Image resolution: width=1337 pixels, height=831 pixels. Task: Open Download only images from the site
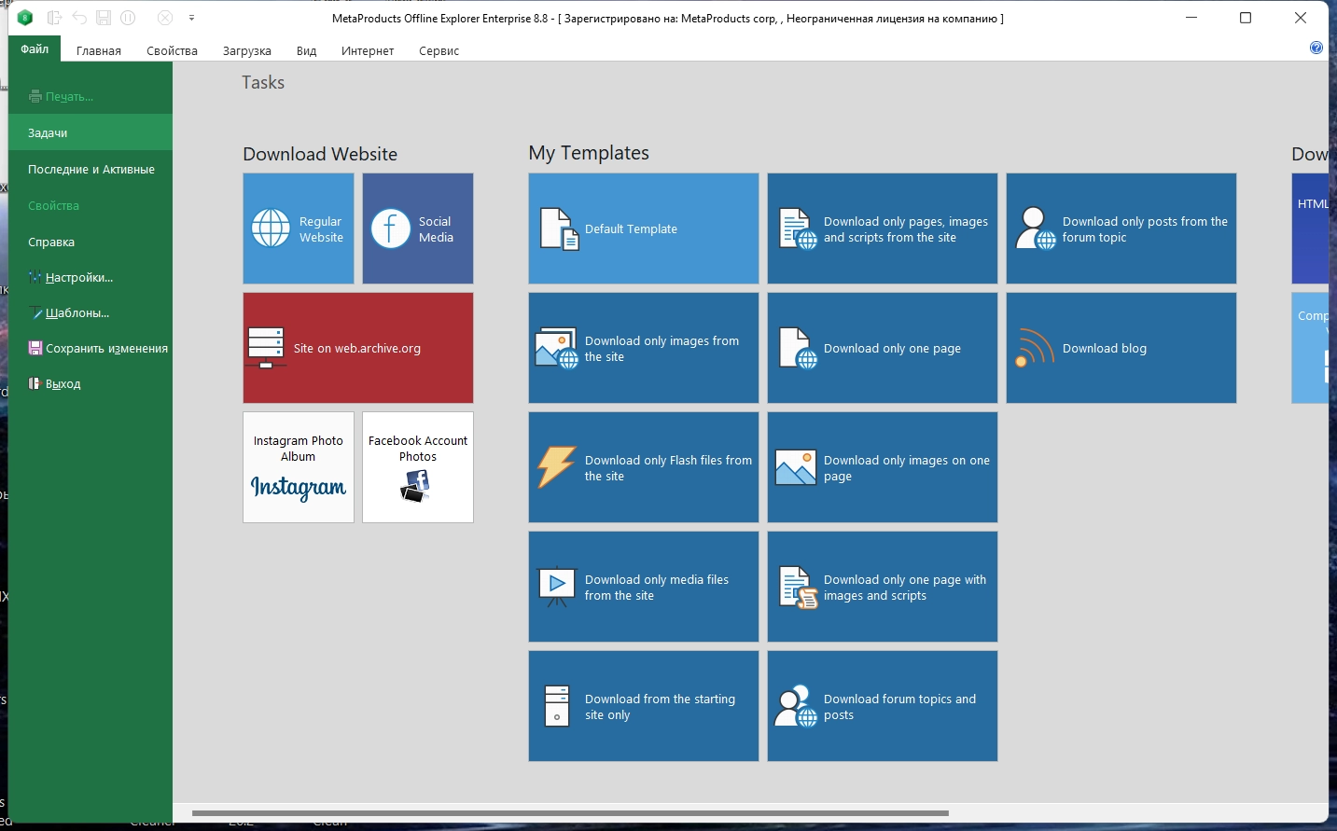click(x=644, y=348)
